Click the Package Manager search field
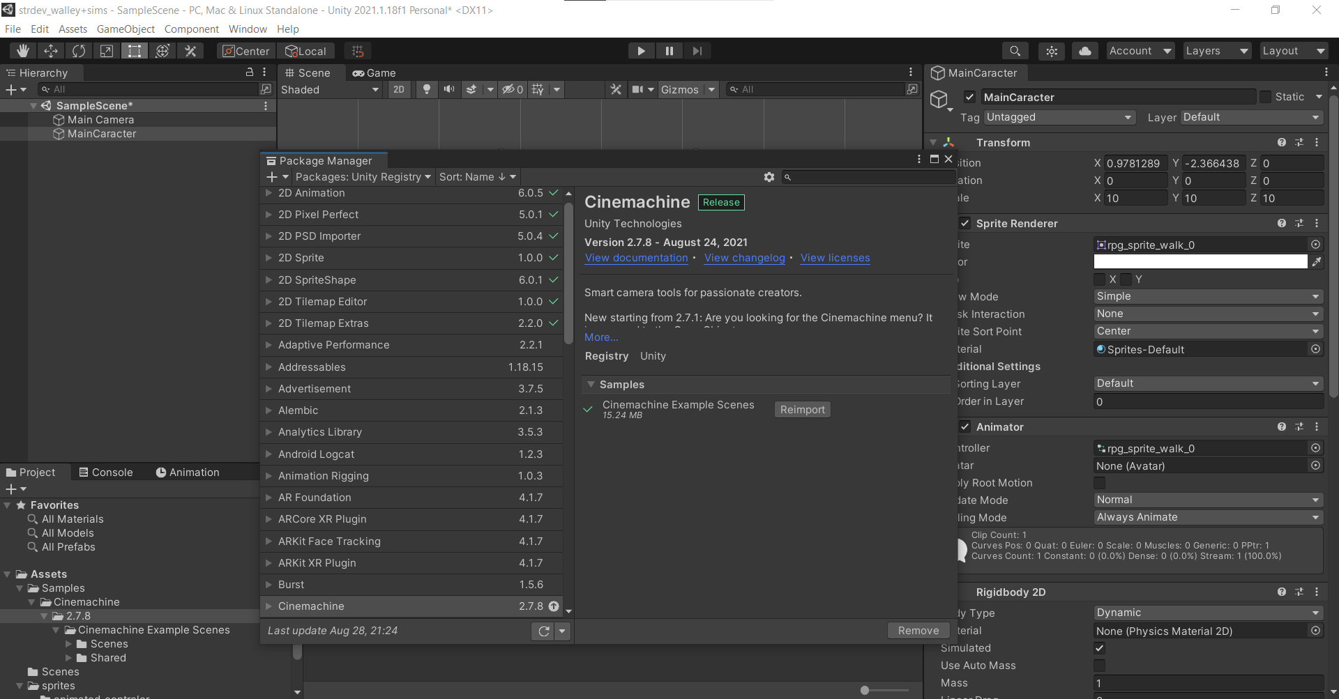Viewport: 1339px width, 699px height. [x=868, y=177]
